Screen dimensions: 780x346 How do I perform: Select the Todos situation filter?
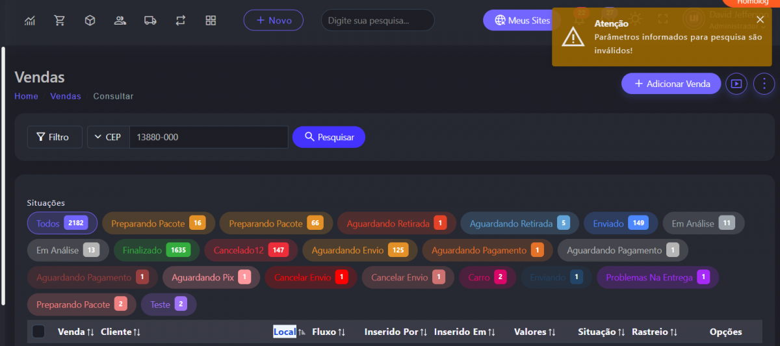(x=62, y=223)
